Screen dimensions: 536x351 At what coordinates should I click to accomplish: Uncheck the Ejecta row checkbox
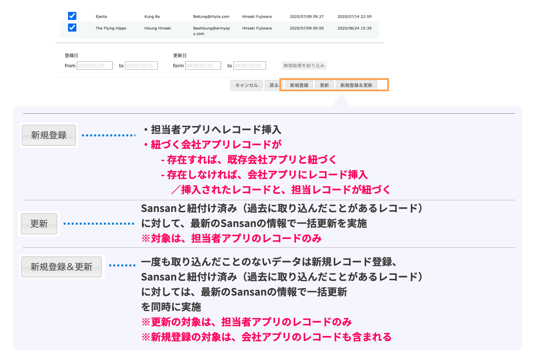point(72,16)
